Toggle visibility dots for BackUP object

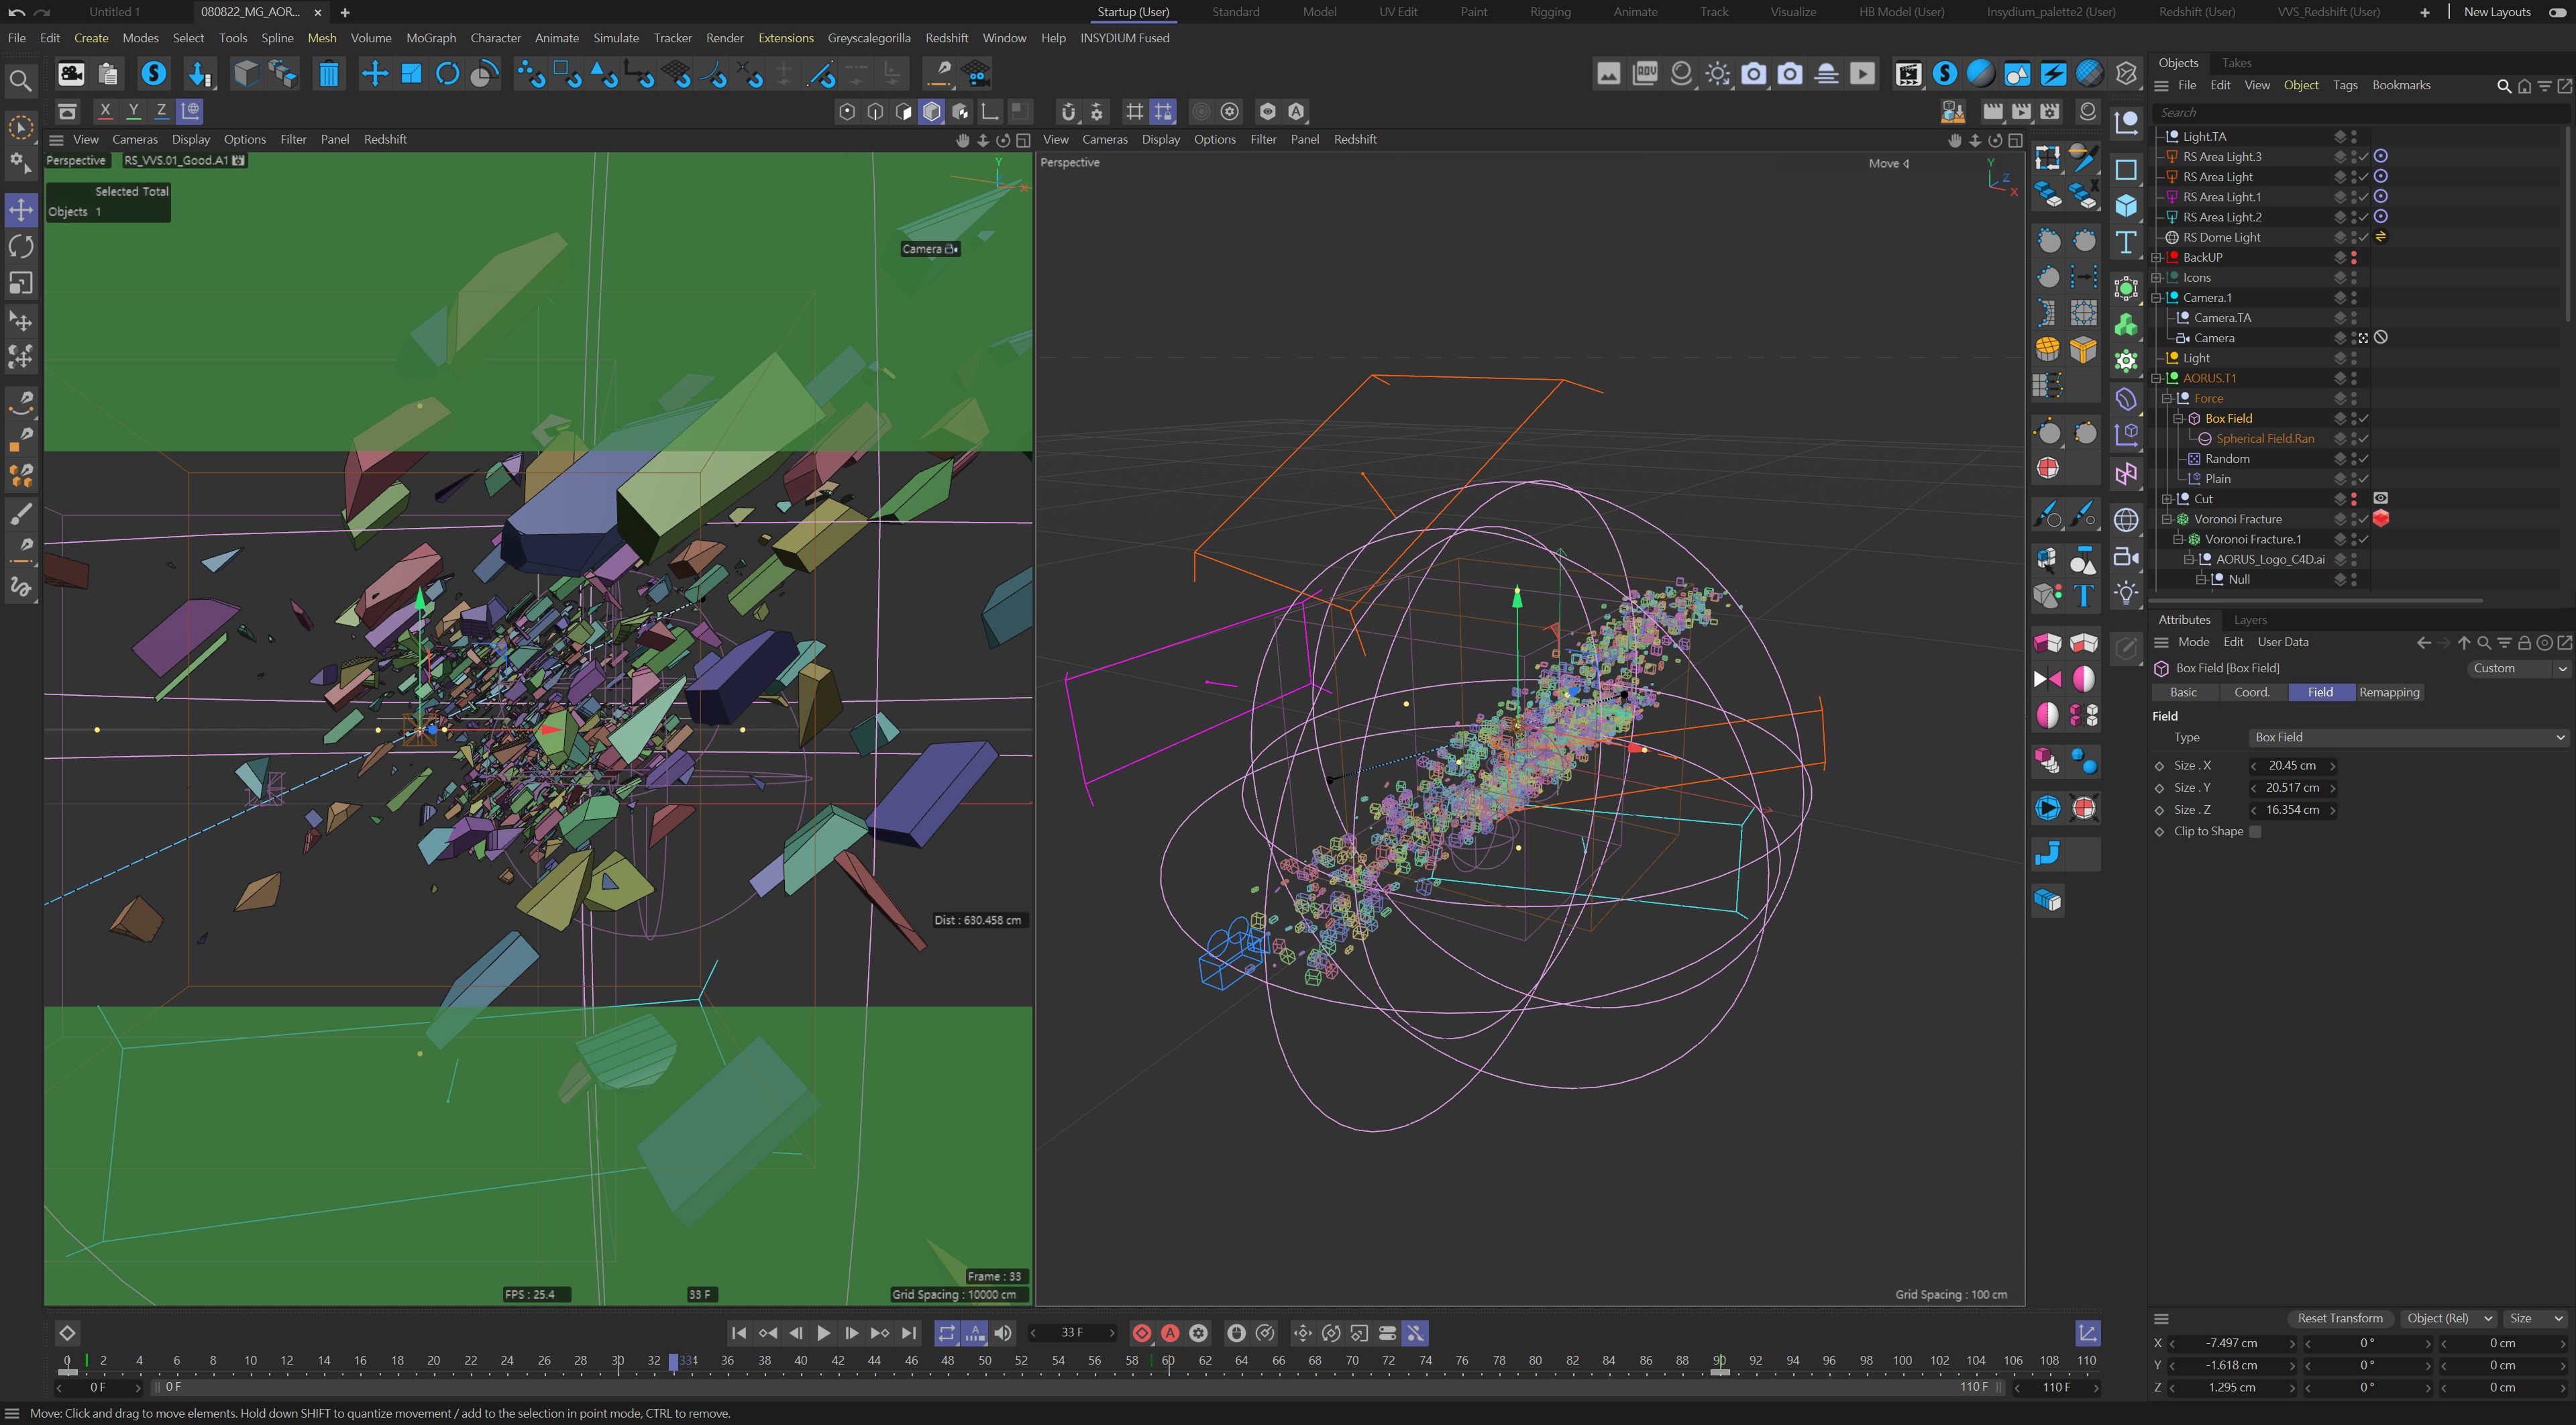(x=2353, y=257)
